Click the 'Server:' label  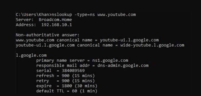(25, 20)
